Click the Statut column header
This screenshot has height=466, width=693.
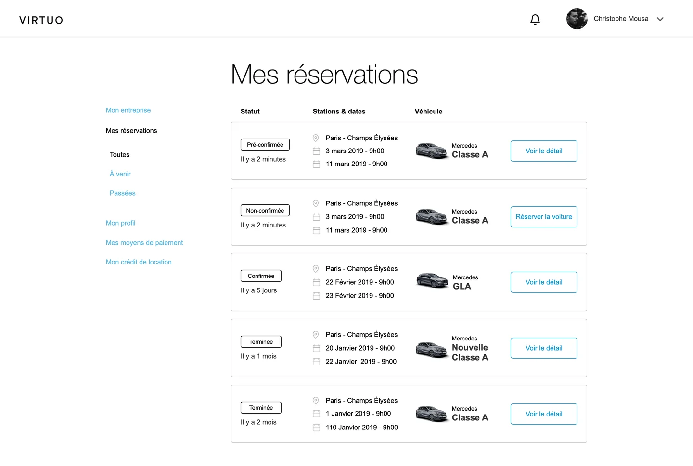coord(250,112)
